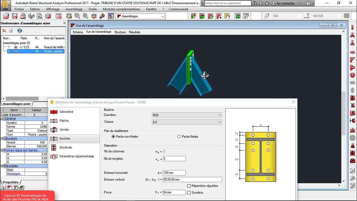Click the keyword search field
Viewport: 357px width, 201px height.
pos(228,3)
